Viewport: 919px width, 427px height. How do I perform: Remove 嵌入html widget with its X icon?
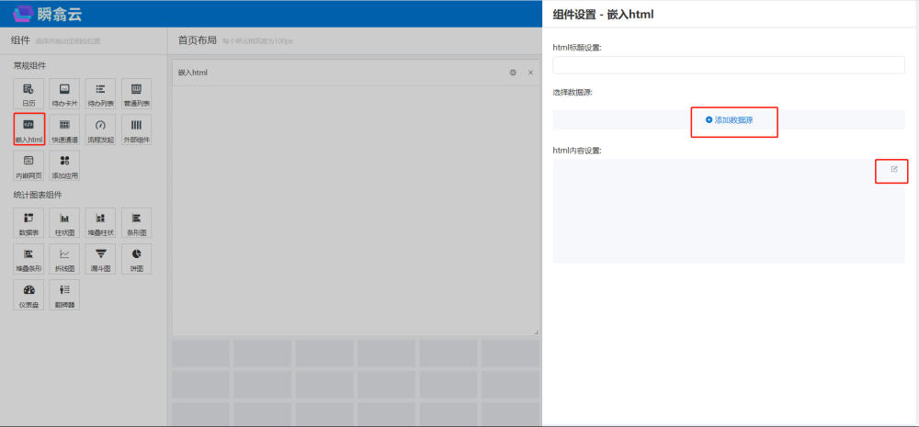click(x=530, y=73)
